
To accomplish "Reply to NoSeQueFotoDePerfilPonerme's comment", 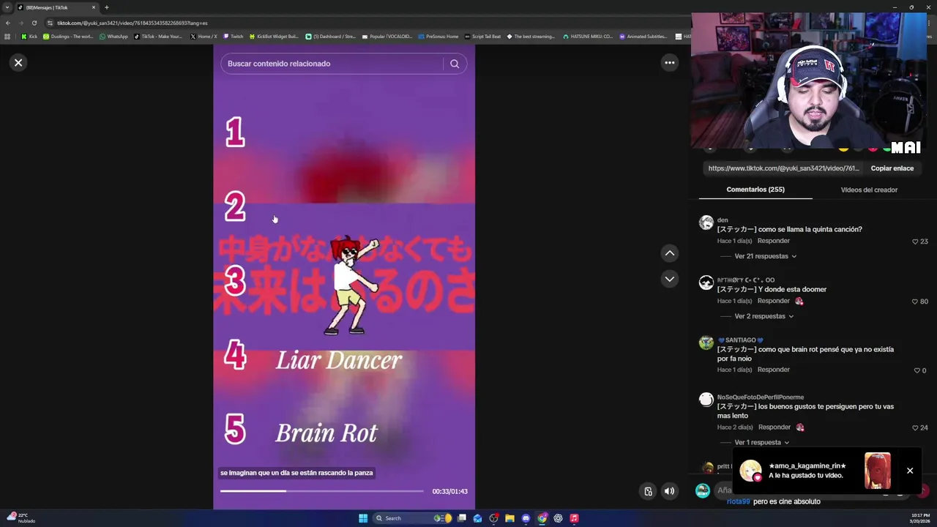I will [774, 427].
